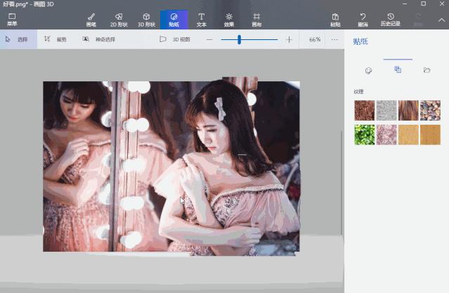Image resolution: width=449 pixels, height=293 pixels.
Task: Click the 66% zoom value field
Action: [x=315, y=39]
